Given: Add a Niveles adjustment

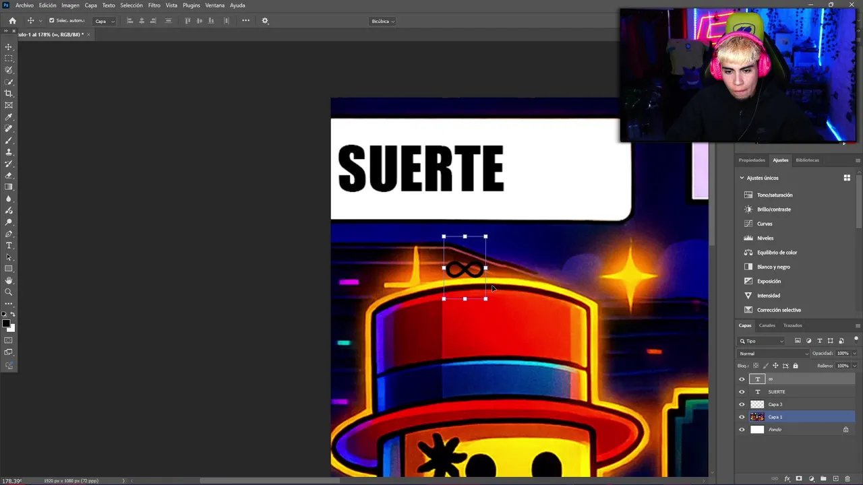Looking at the screenshot, I should click(x=765, y=238).
